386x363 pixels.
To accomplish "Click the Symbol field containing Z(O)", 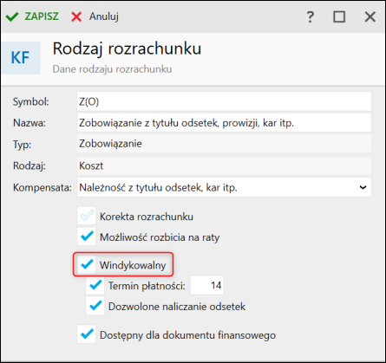I will click(x=224, y=101).
